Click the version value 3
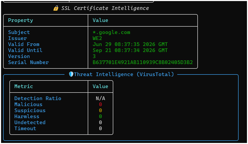The image size is (248, 144). pos(94,56)
